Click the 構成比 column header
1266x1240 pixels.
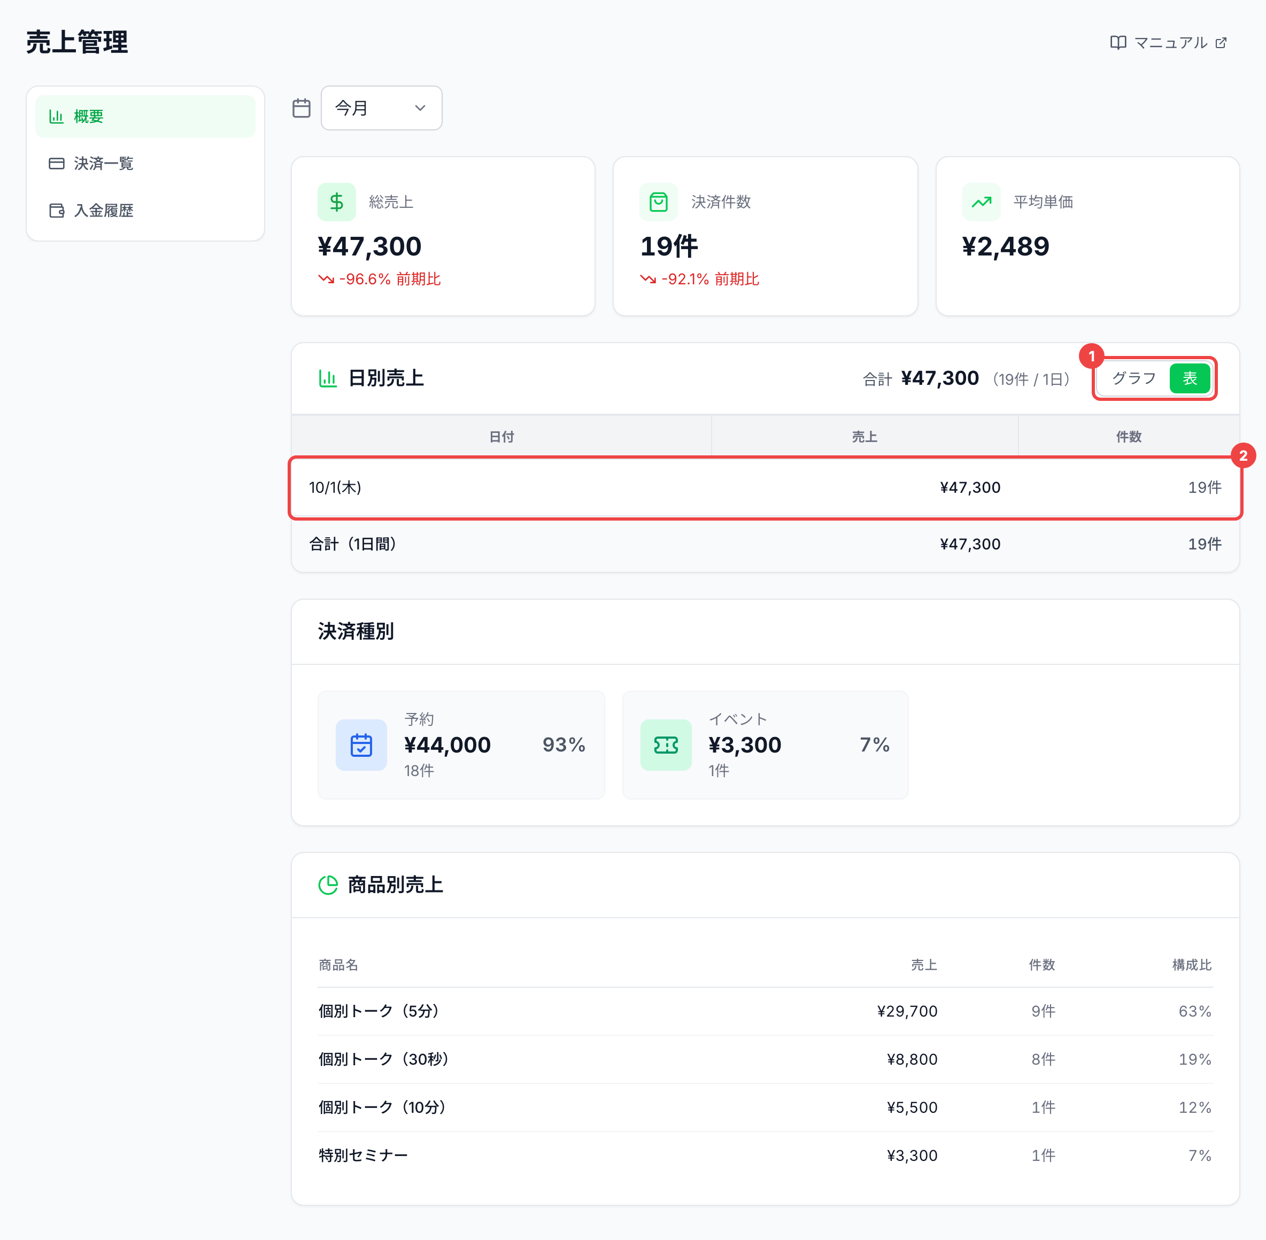1192,965
